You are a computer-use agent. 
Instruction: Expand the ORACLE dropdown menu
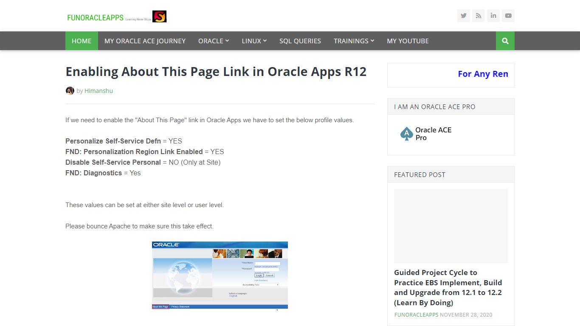click(214, 41)
